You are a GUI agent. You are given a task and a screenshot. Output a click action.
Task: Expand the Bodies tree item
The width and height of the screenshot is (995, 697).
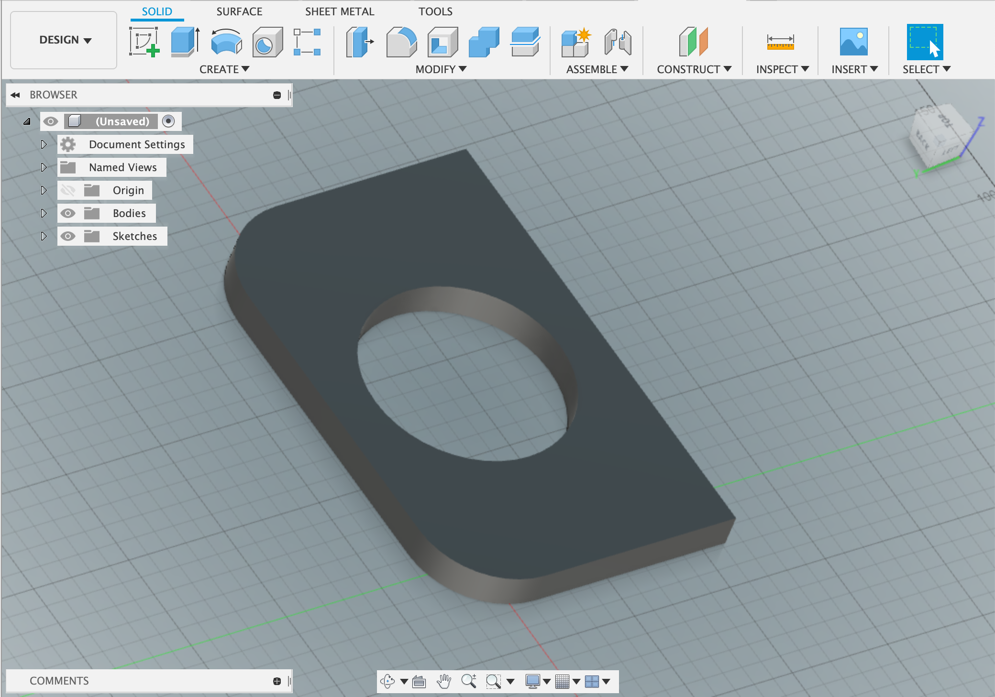coord(43,213)
